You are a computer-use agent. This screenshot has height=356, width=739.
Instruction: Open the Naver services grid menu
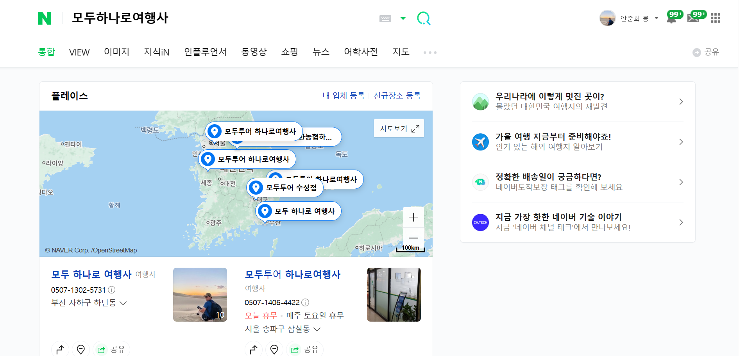tap(716, 18)
